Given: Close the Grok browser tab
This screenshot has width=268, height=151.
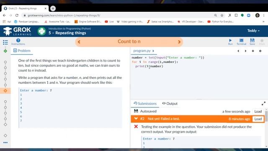Looking at the screenshot, I should (x=46, y=8).
